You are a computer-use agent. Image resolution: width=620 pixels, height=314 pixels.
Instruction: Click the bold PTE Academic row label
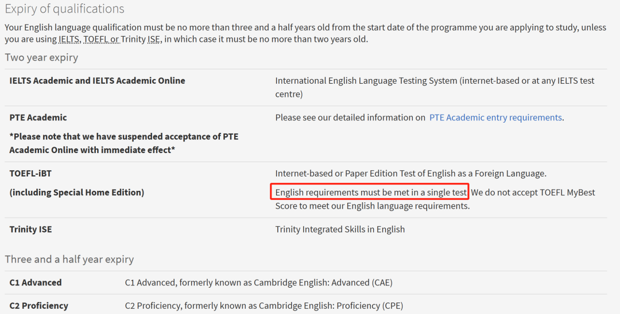[38, 117]
